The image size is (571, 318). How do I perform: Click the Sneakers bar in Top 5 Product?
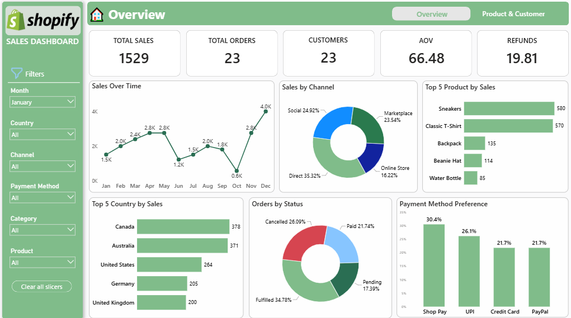[x=509, y=108]
